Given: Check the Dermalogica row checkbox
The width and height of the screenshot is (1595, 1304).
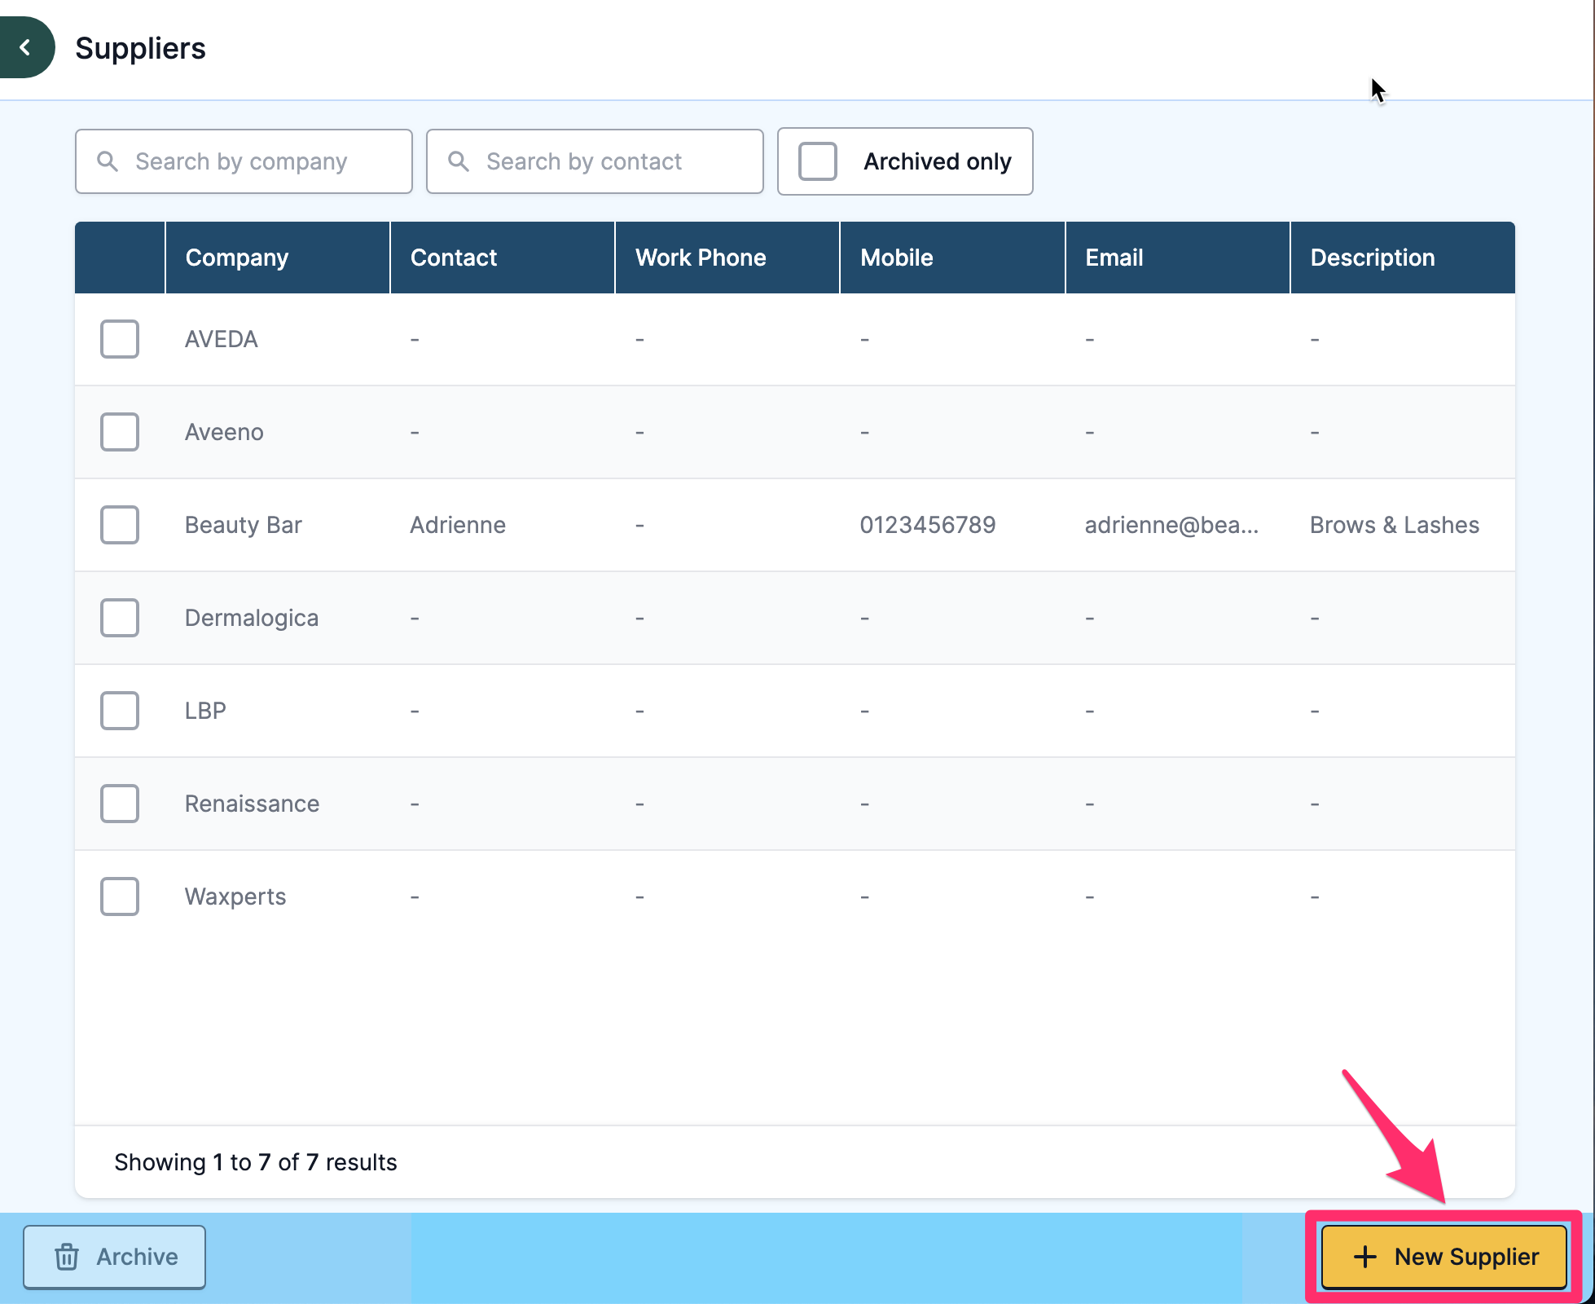Looking at the screenshot, I should 120,618.
